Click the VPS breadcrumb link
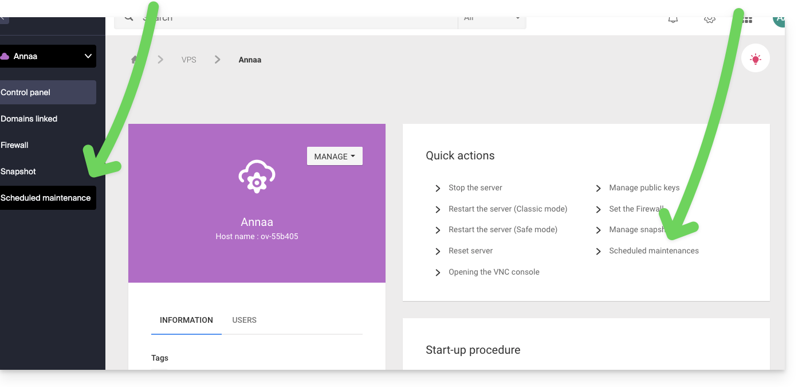This screenshot has width=802, height=387. coord(188,60)
